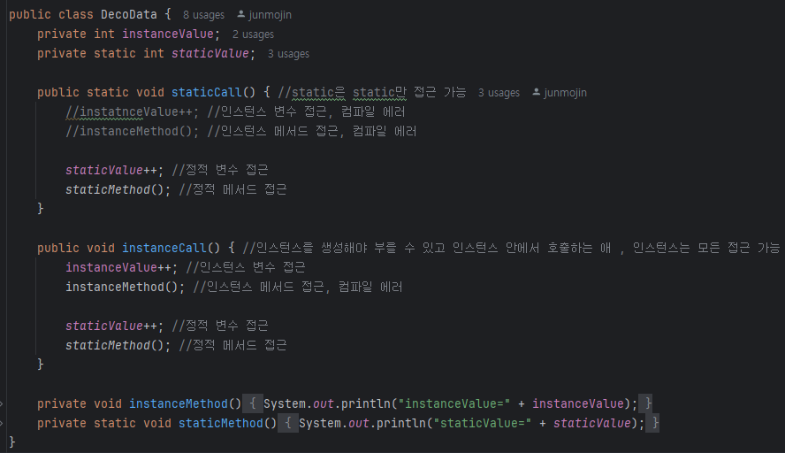Click class name DecoData in the declaration
The image size is (785, 453).
[x=129, y=14]
